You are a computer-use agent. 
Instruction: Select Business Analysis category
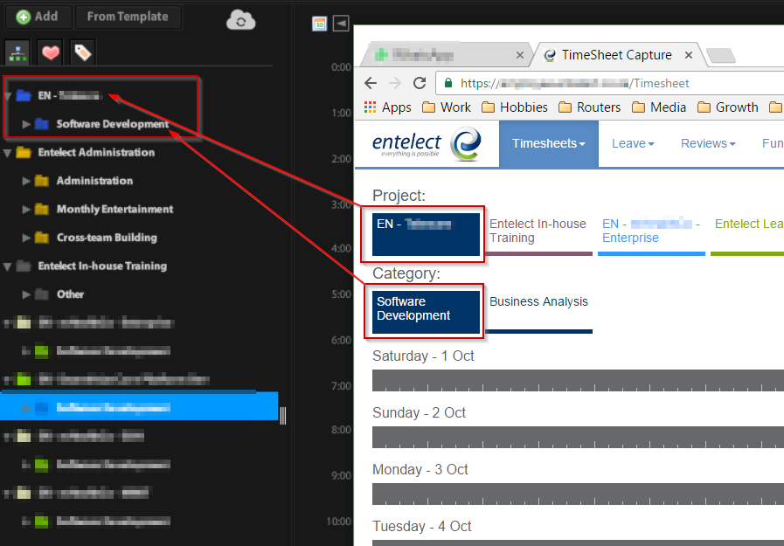539,312
